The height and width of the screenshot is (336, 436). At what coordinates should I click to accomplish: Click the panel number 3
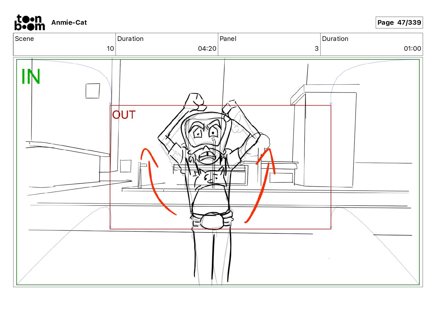coord(317,49)
